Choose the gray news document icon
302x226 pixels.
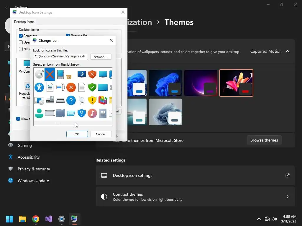coord(103,113)
